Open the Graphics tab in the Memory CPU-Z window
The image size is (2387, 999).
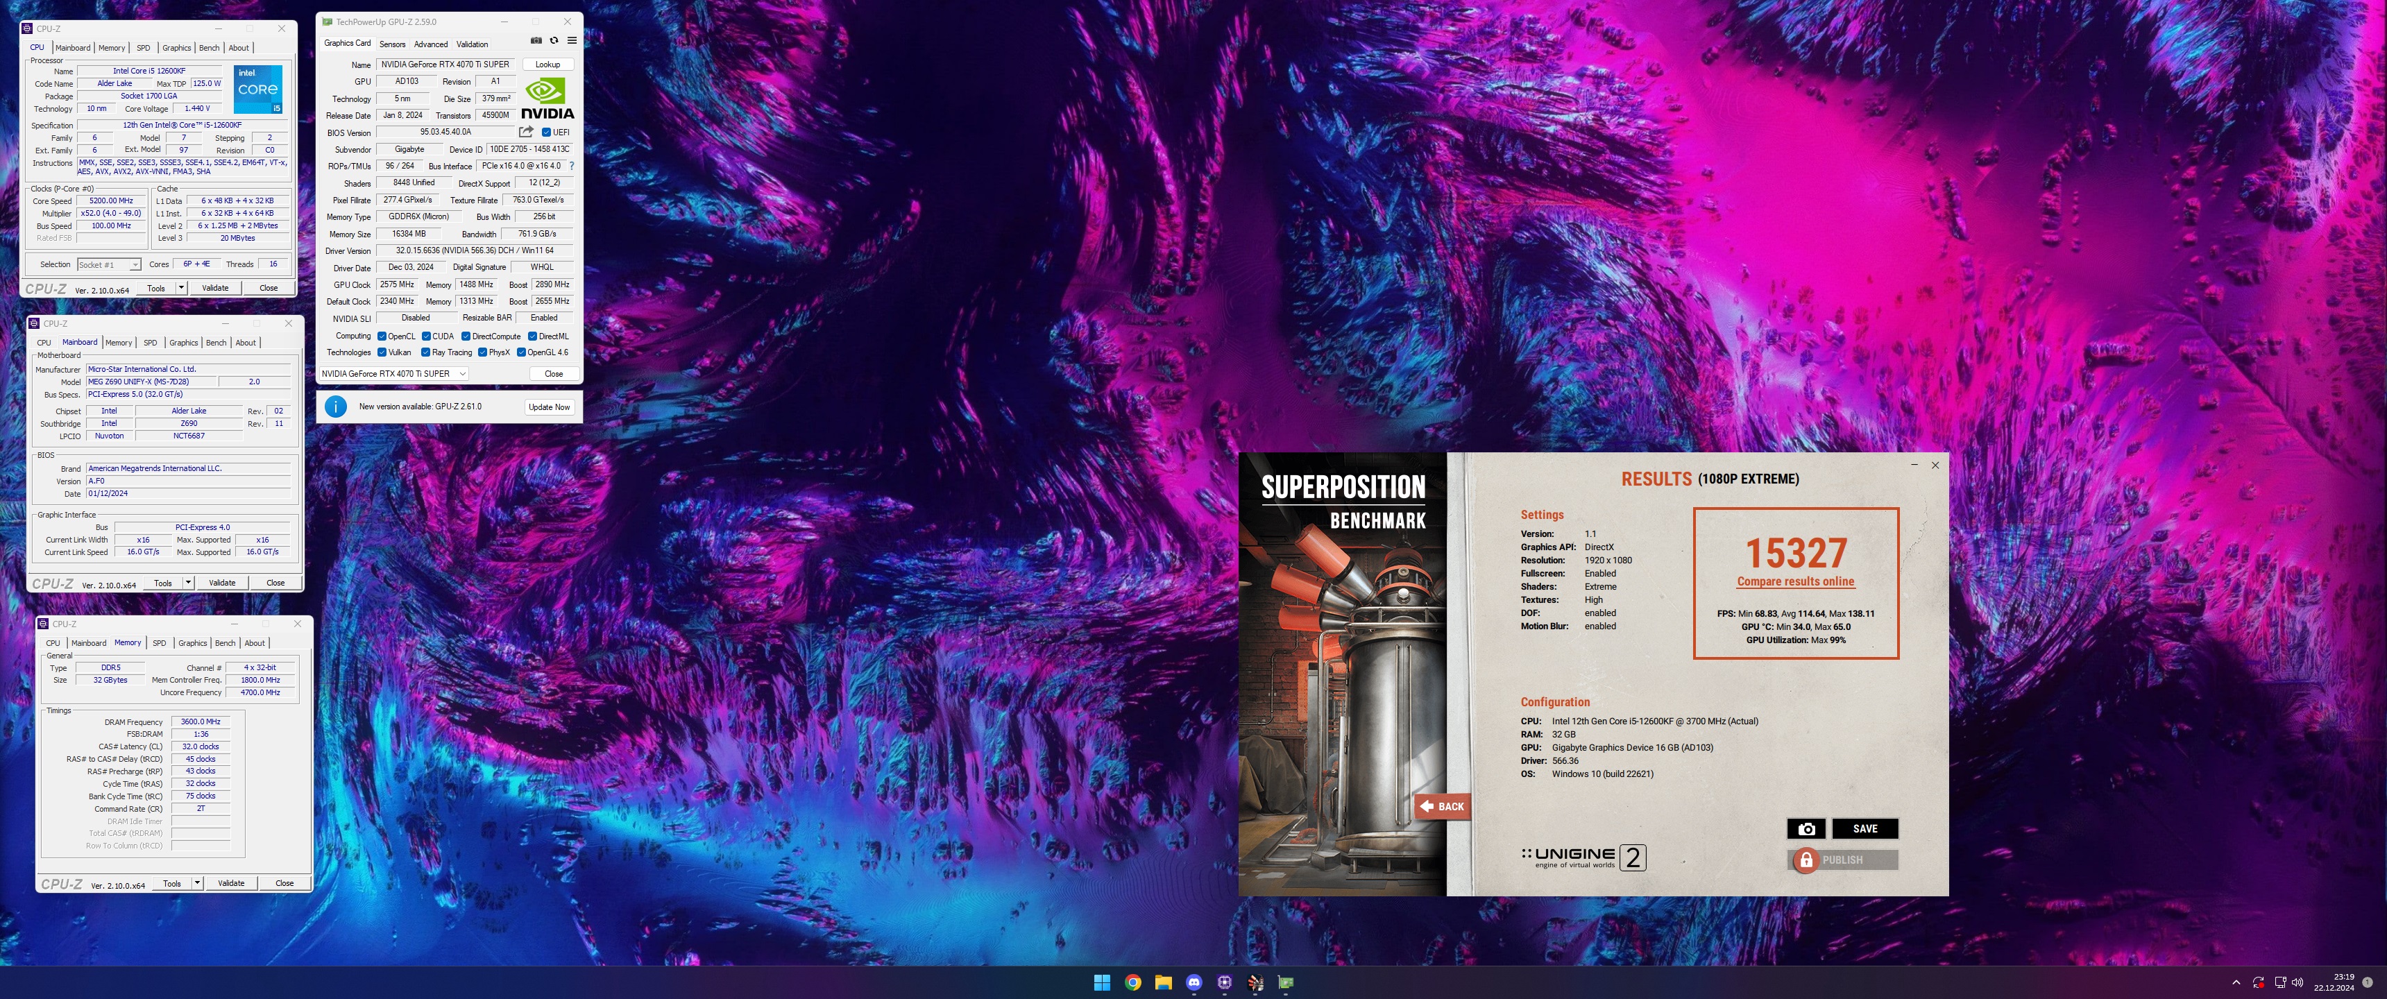coord(193,643)
